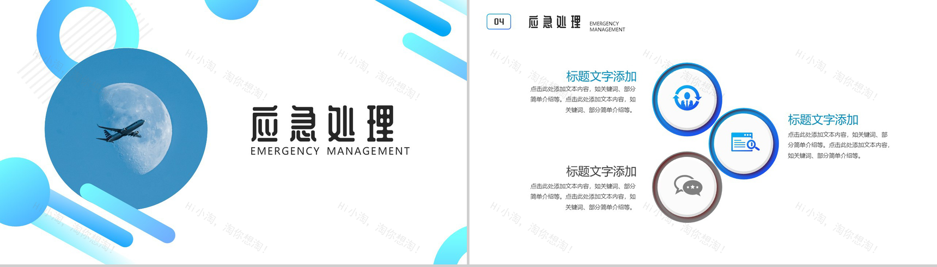This screenshot has width=937, height=267.
Task: Click the paragraph under the right-side heading
Action: tap(838, 145)
